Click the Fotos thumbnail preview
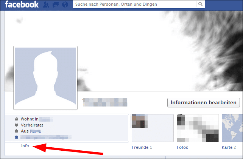243x159 pixels. coord(198,128)
